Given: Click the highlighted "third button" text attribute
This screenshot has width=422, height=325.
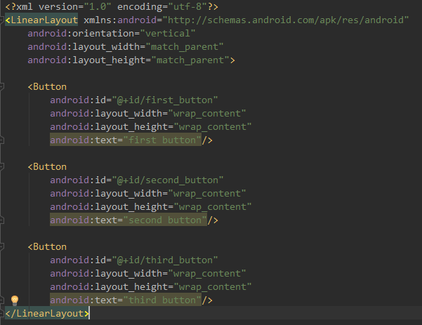Looking at the screenshot, I should 126,300.
